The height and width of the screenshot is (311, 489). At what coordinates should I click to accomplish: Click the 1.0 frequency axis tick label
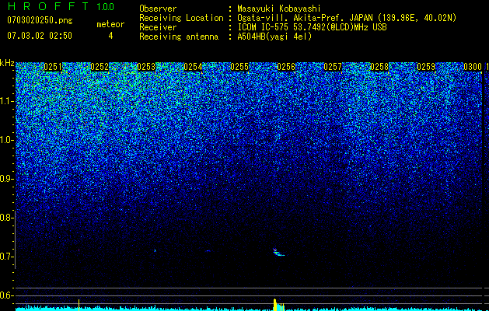pyautogui.click(x=6, y=140)
